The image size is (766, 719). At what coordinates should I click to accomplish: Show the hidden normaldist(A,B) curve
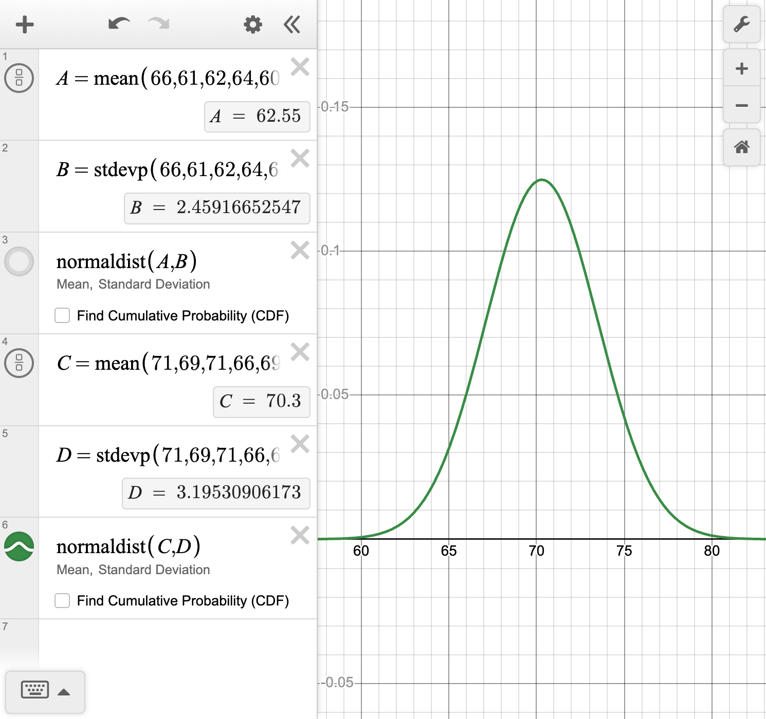(x=19, y=262)
